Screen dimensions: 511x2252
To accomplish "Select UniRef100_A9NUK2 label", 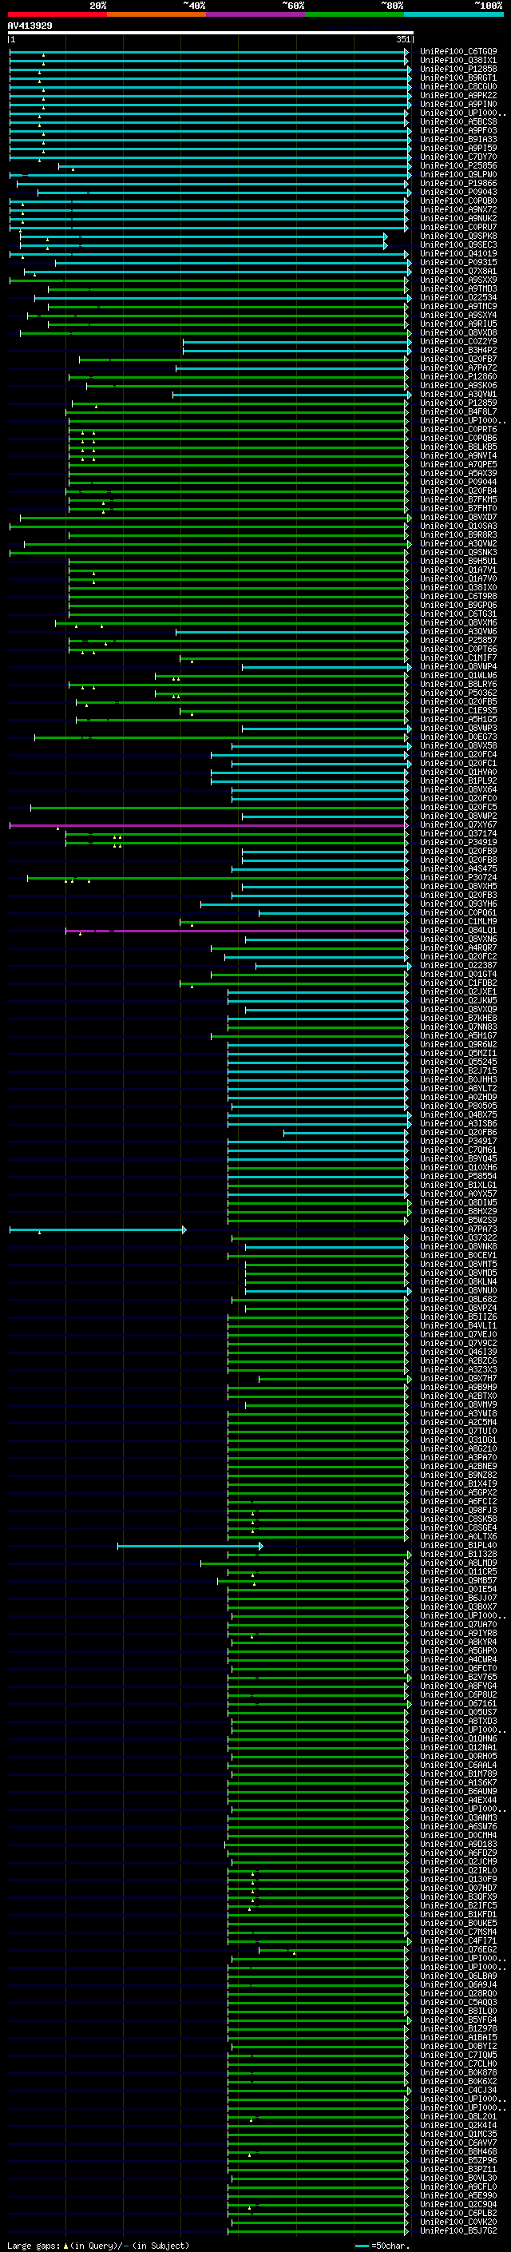I will tap(458, 219).
